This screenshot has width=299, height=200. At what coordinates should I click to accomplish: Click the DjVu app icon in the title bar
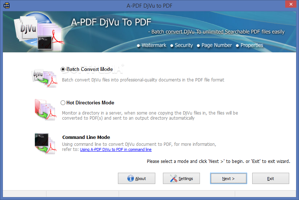[x=7, y=5]
